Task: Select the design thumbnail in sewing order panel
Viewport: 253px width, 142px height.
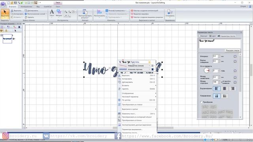Action: pyautogui.click(x=7, y=39)
